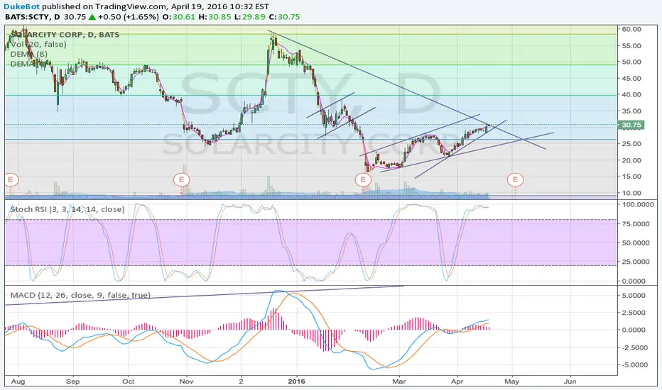Click the green up-triangle change indicator
The width and height of the screenshot is (662, 390).
pyautogui.click(x=92, y=17)
